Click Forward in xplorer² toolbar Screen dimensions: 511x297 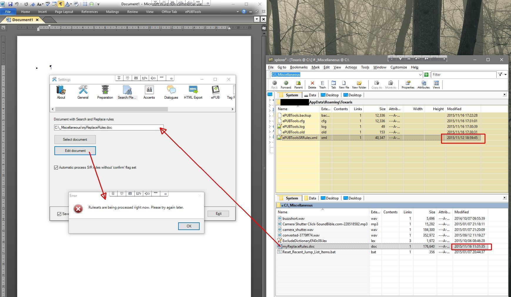point(286,85)
